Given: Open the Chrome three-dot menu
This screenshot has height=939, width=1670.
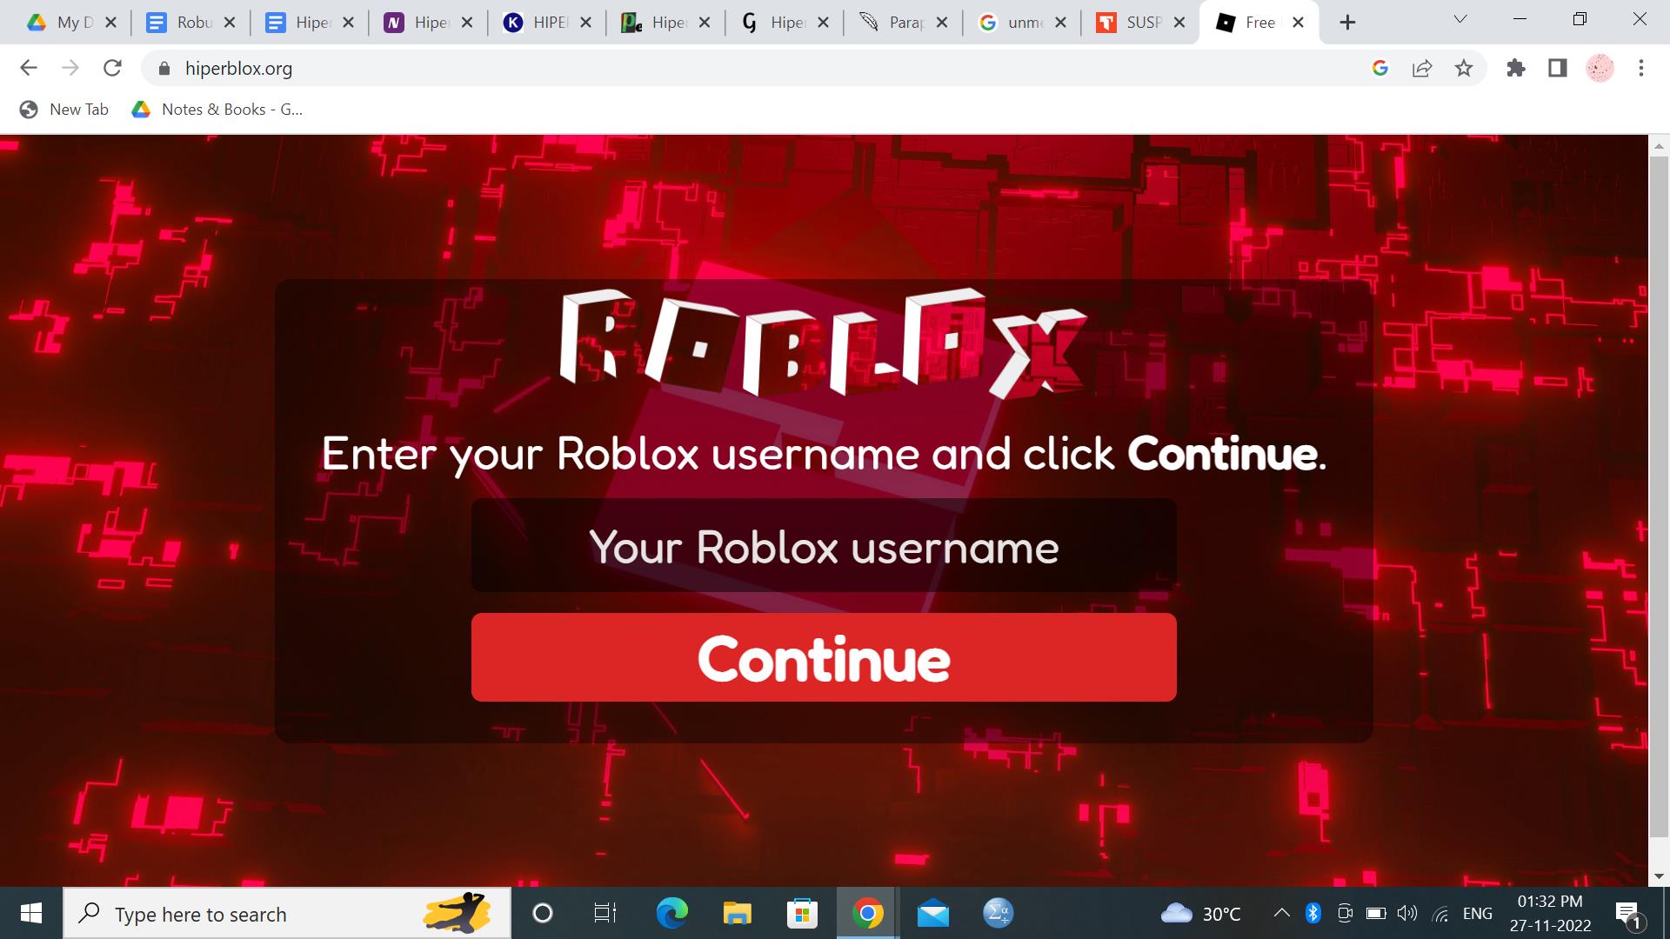Looking at the screenshot, I should click(1641, 68).
